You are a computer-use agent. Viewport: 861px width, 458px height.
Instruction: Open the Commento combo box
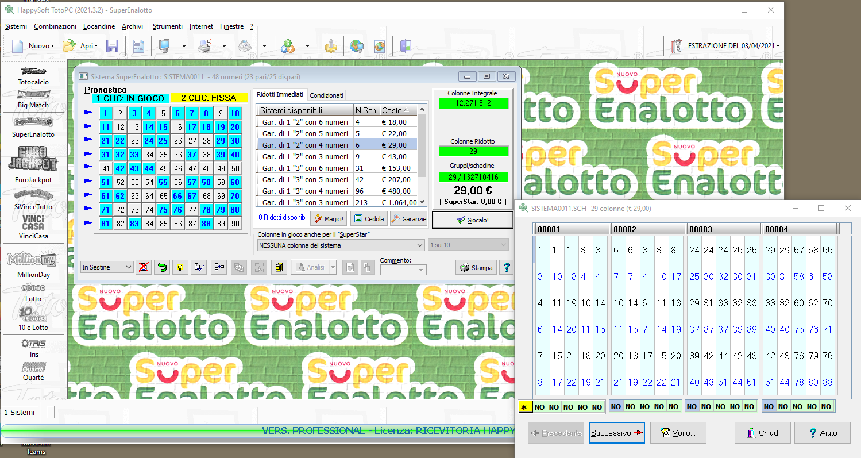403,270
